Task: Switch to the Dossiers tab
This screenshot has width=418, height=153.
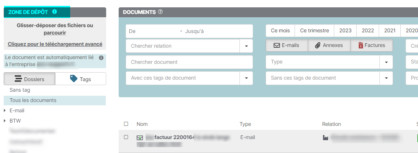Action: click(x=29, y=79)
